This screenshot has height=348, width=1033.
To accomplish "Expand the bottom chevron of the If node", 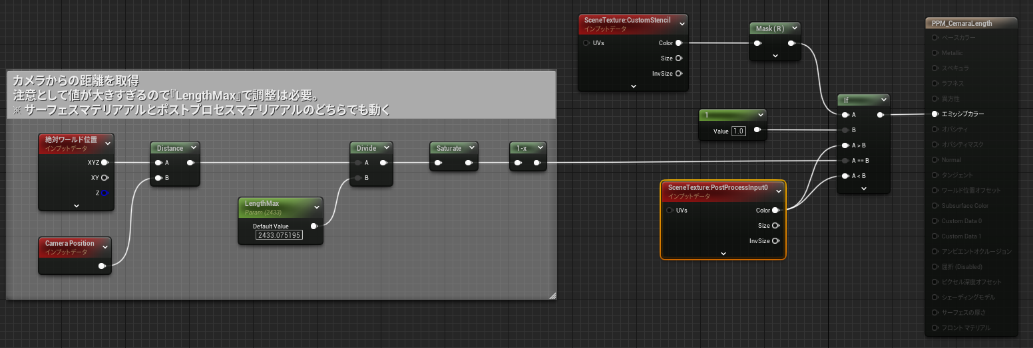I will pos(863,188).
